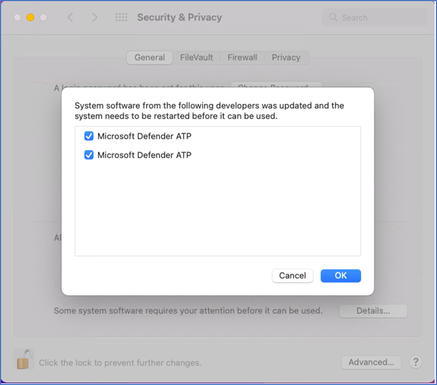The image size is (437, 385).
Task: Confirm the dialog with the OK button
Action: point(341,275)
